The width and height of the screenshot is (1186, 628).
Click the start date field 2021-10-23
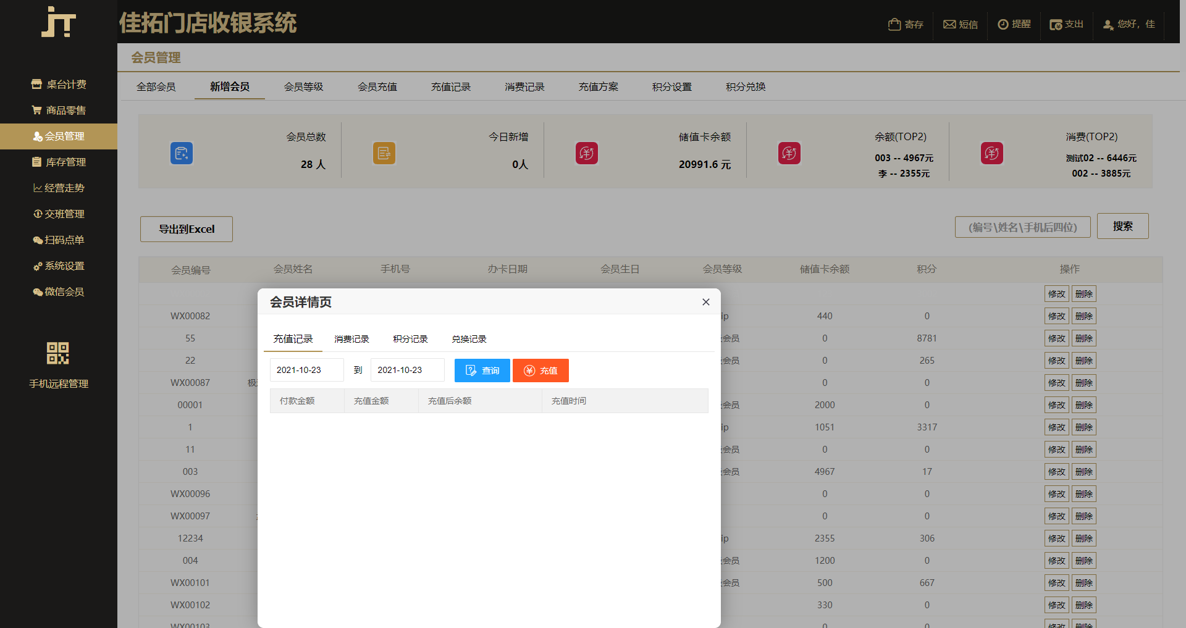click(306, 370)
